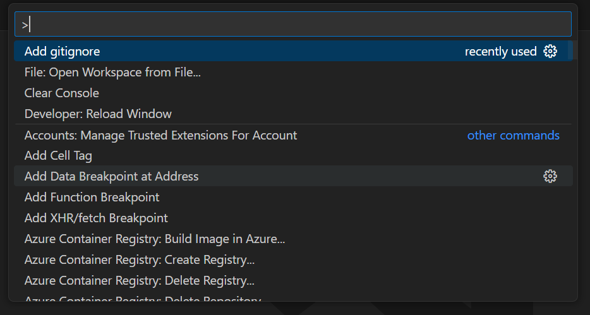
Task: Click the gear icon beside Add gitignore
Action: tap(550, 51)
